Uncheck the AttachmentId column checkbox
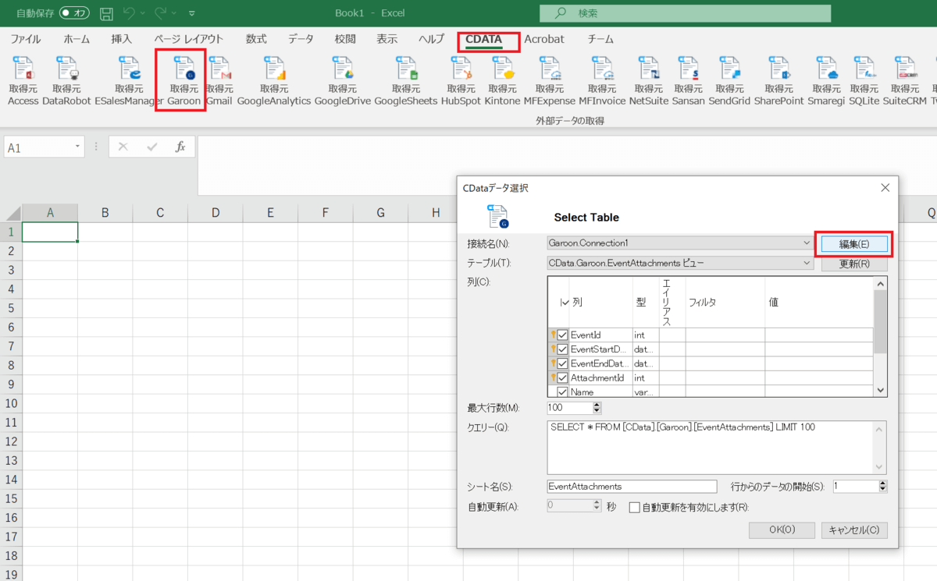Image resolution: width=937 pixels, height=581 pixels. 562,377
